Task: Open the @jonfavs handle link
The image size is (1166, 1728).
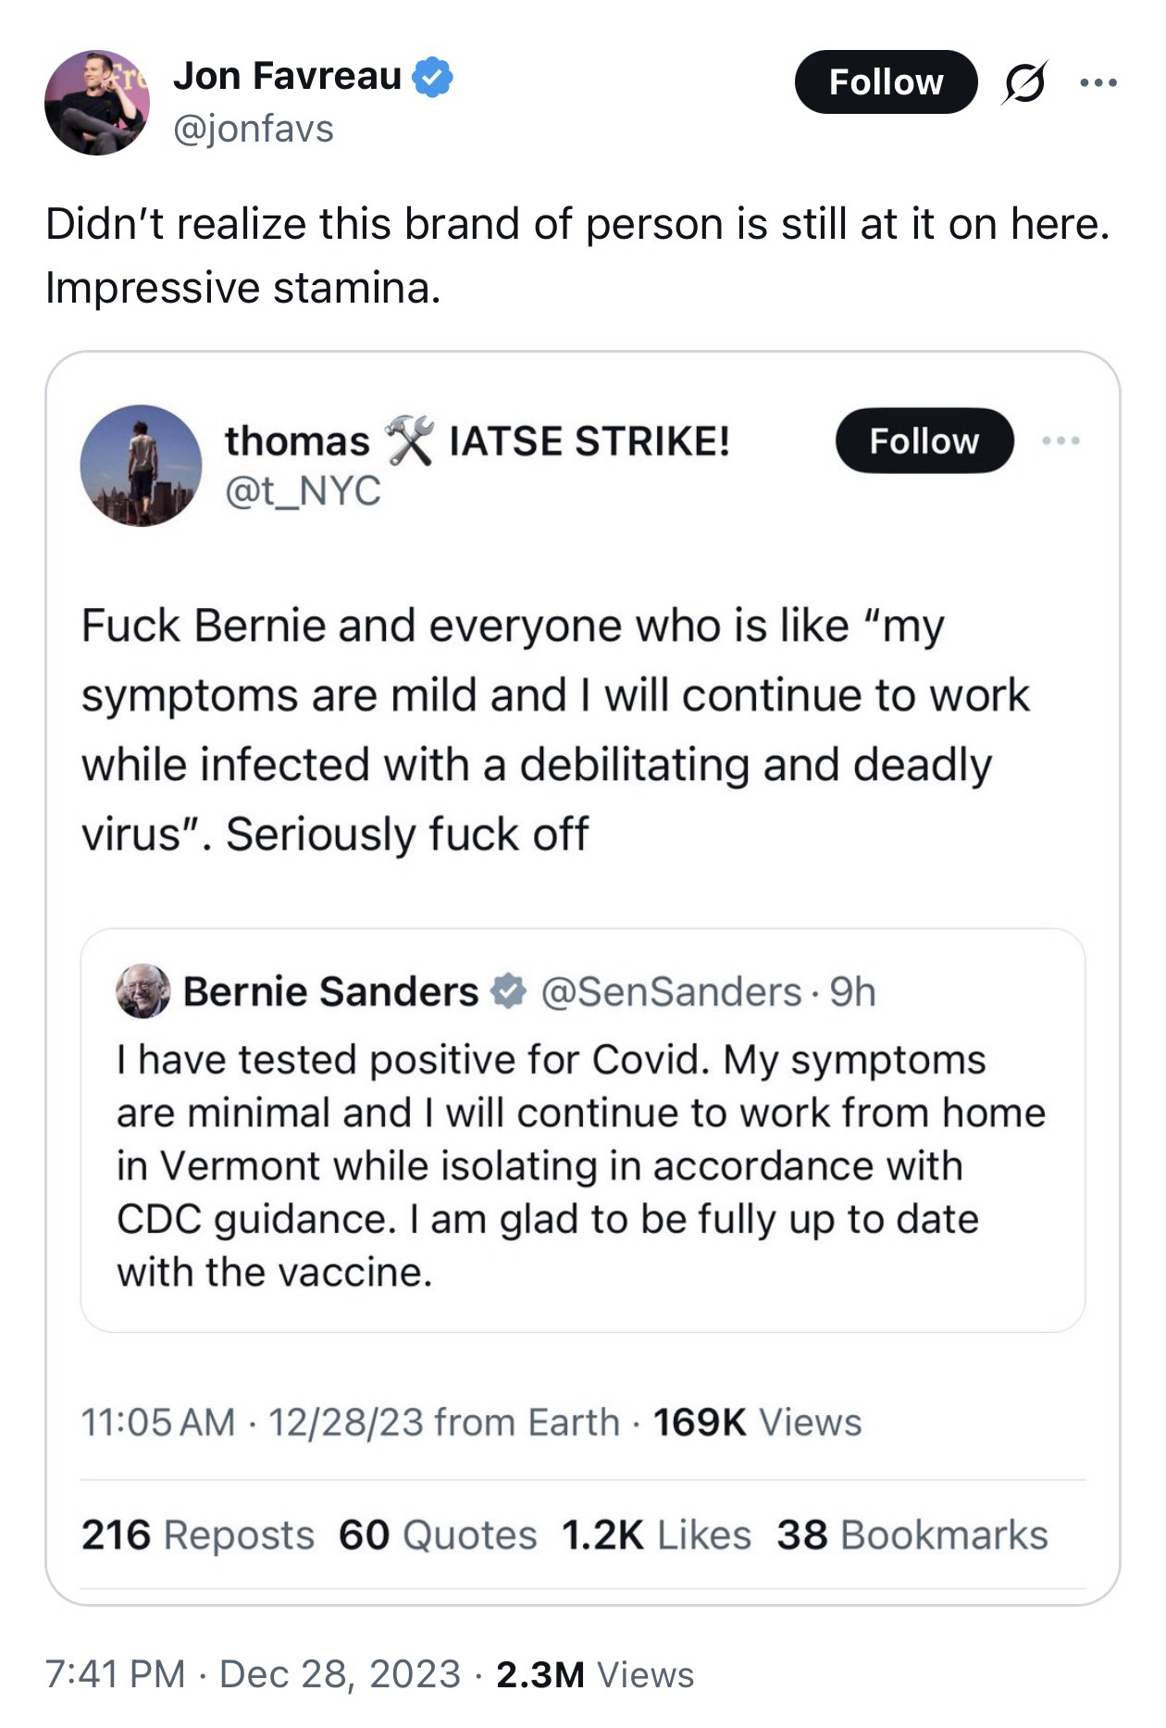Action: [253, 129]
